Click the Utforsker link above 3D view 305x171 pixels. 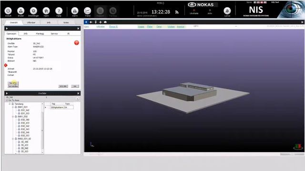[101, 27]
